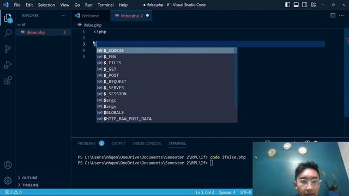
Task: Click the unsaved dot on ifelse.php tab
Action: 147,16
